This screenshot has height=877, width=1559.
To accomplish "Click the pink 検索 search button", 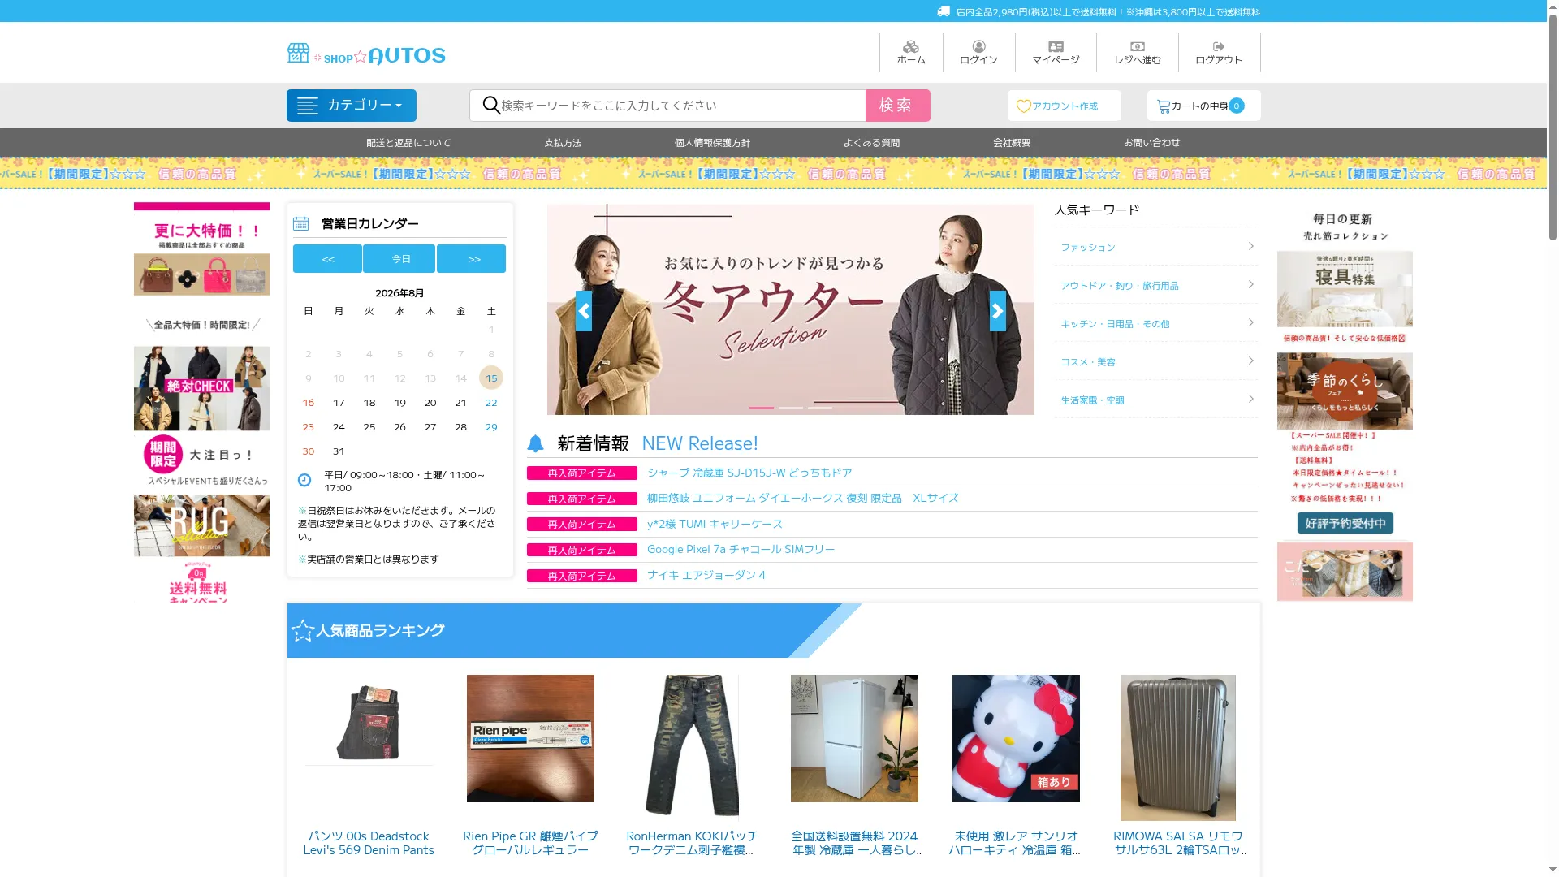I will (x=898, y=106).
